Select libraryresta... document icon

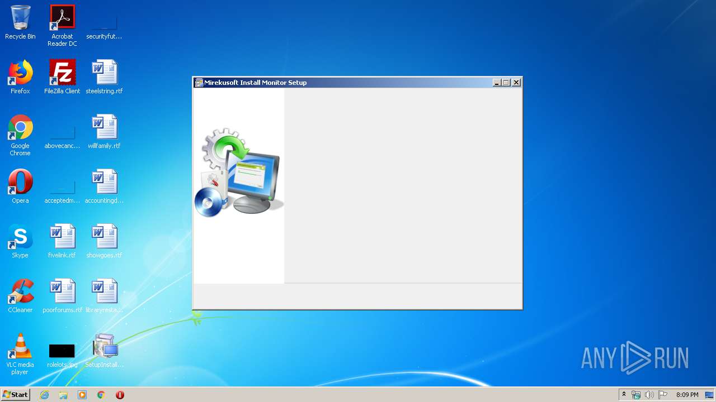[104, 296]
